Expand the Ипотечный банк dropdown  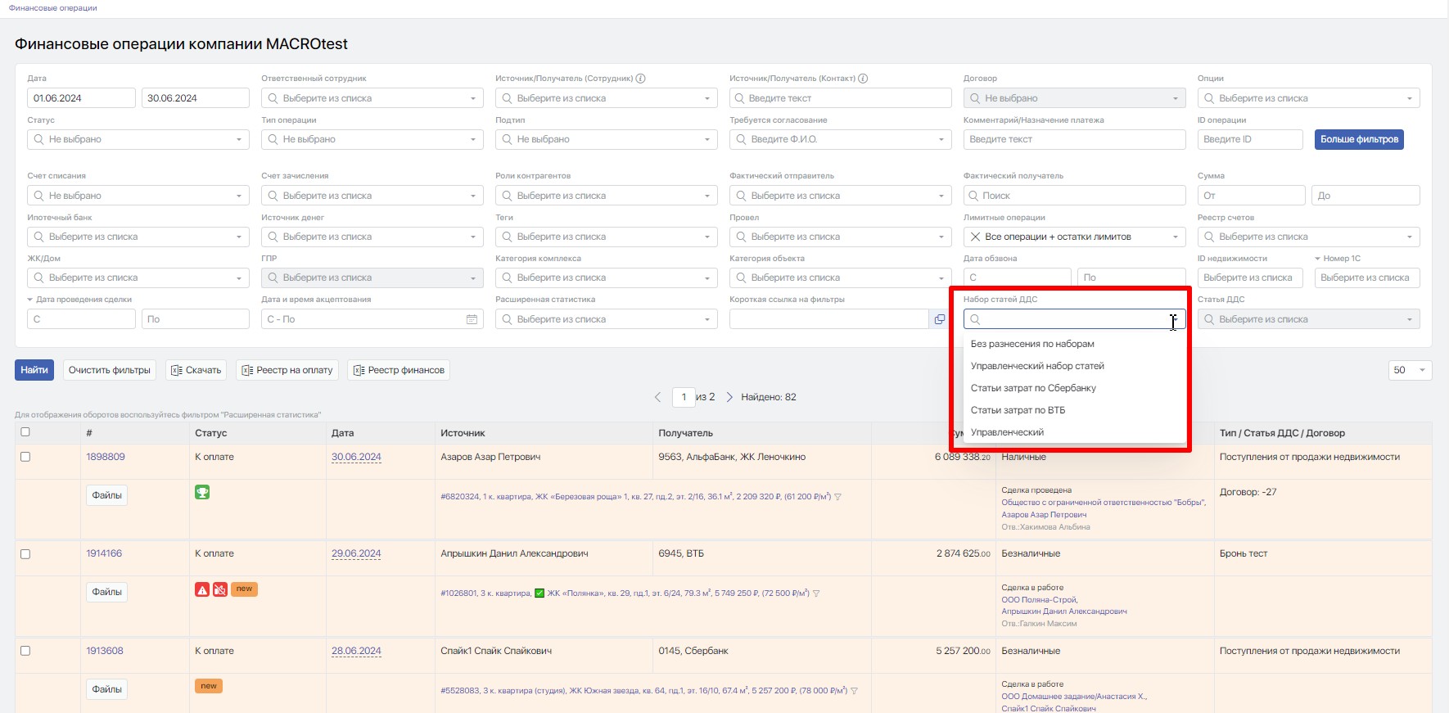pos(138,237)
